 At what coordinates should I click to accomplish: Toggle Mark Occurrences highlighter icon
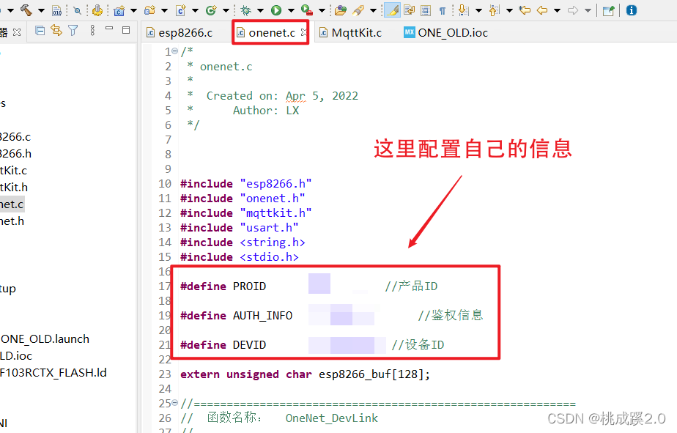(392, 10)
